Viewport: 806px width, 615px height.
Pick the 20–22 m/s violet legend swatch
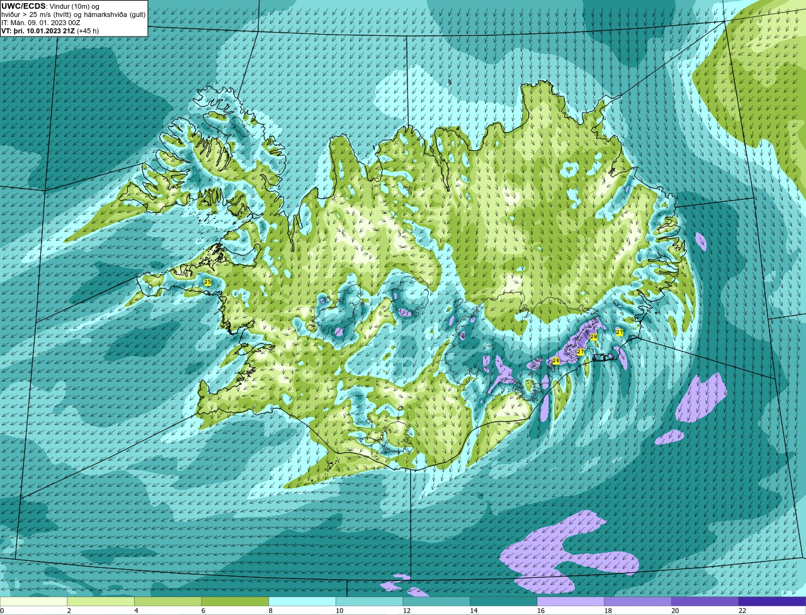point(705,601)
